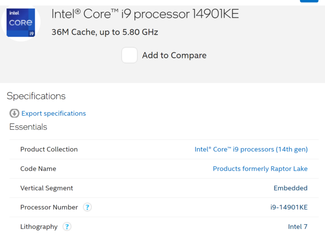Click the i9 processor 14901KE page title
The height and width of the screenshot is (233, 325).
145,14
